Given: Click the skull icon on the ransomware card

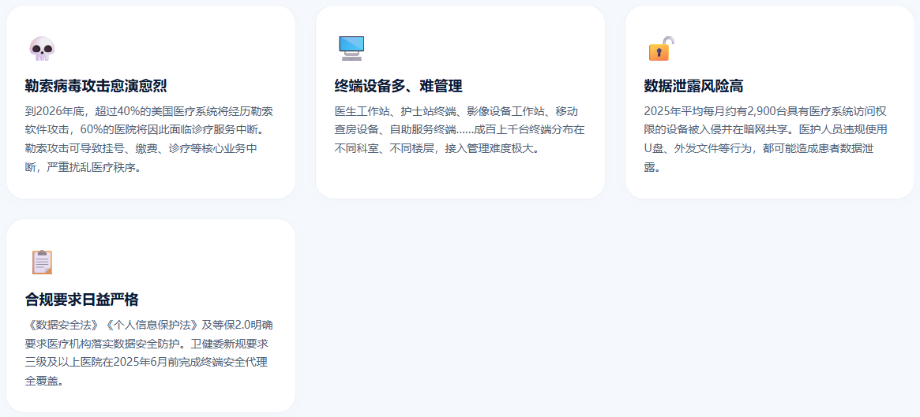Looking at the screenshot, I should click(x=42, y=49).
